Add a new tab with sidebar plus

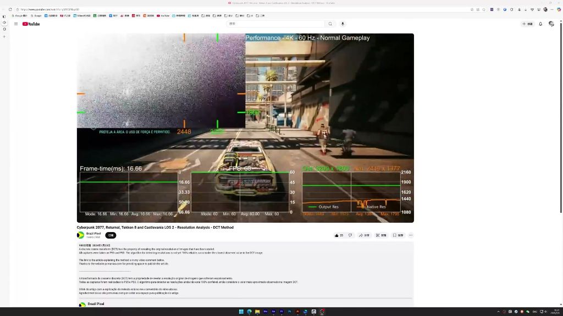[4, 37]
